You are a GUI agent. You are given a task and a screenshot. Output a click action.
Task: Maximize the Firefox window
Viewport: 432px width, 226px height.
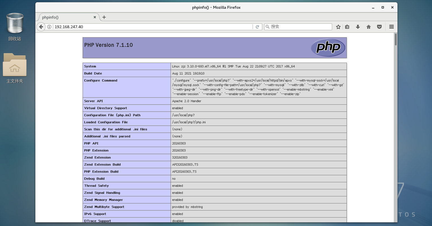[383, 7]
